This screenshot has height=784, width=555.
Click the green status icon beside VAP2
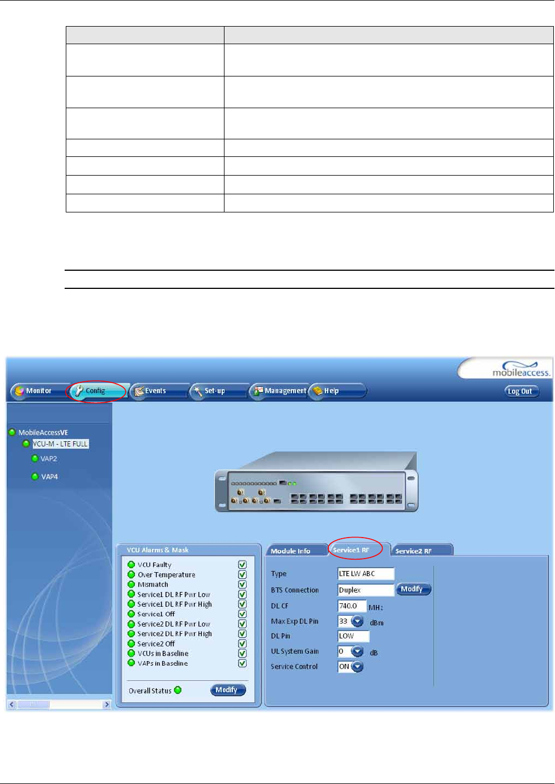point(35,459)
